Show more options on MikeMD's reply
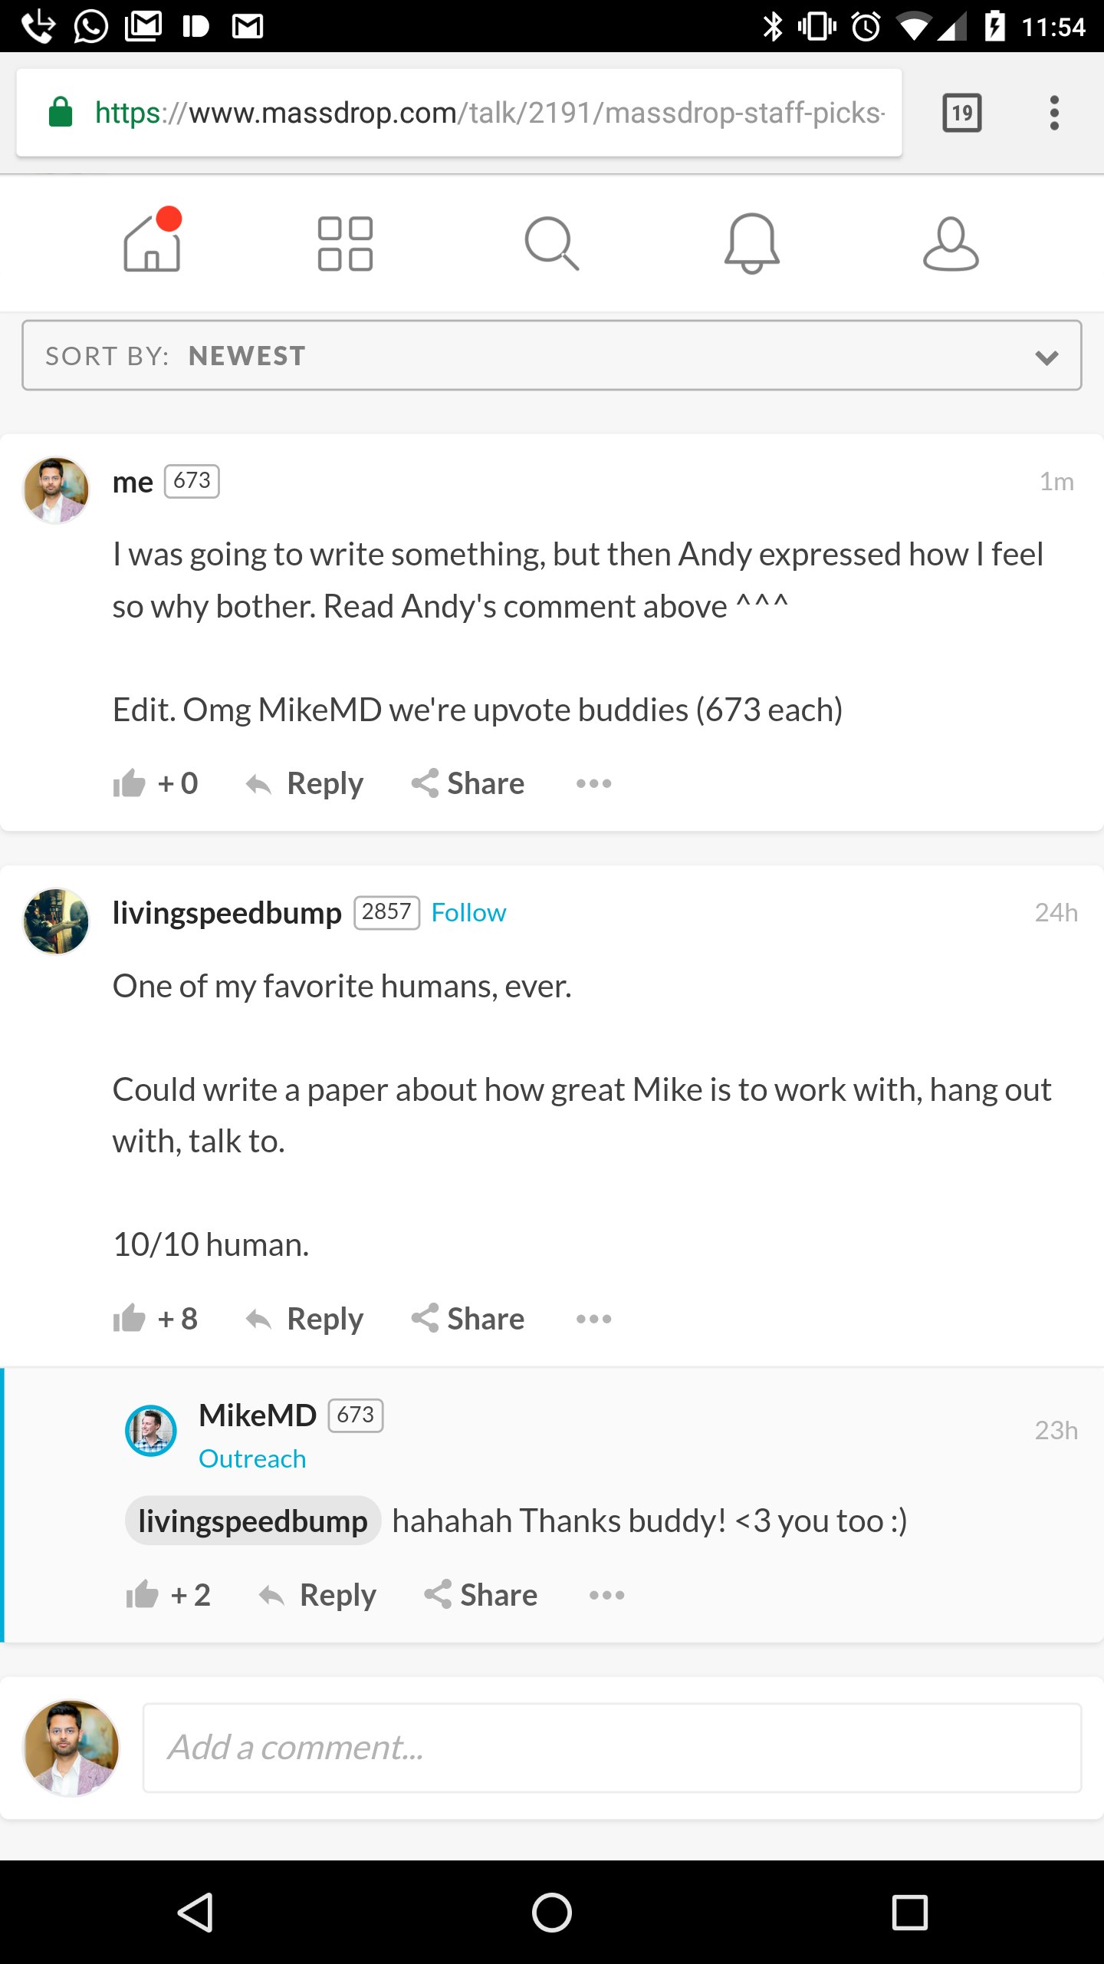Screen dimensions: 1104x1964 pyautogui.click(x=606, y=1595)
